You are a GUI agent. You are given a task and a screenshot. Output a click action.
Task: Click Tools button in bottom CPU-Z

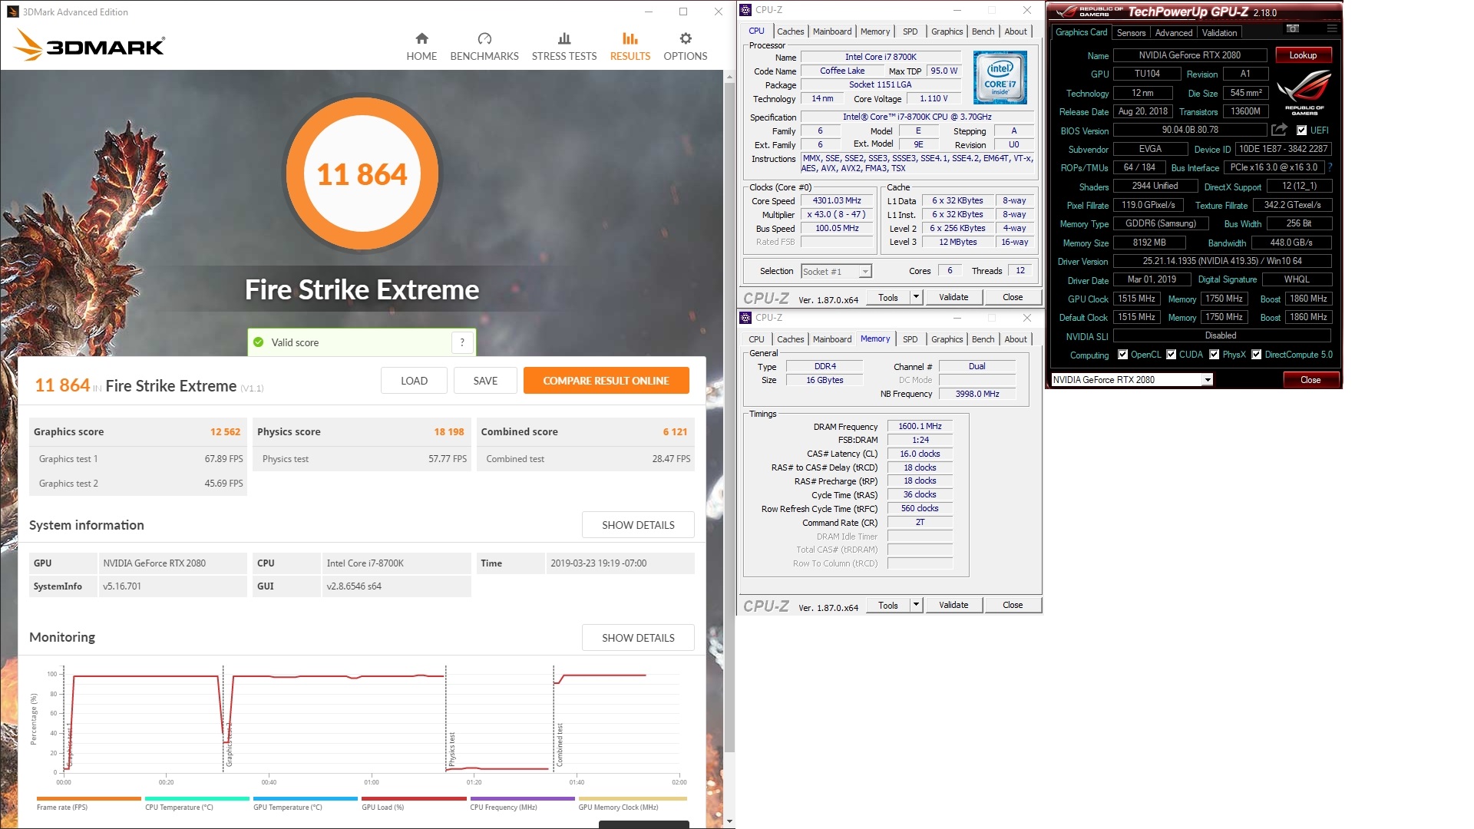pyautogui.click(x=888, y=605)
